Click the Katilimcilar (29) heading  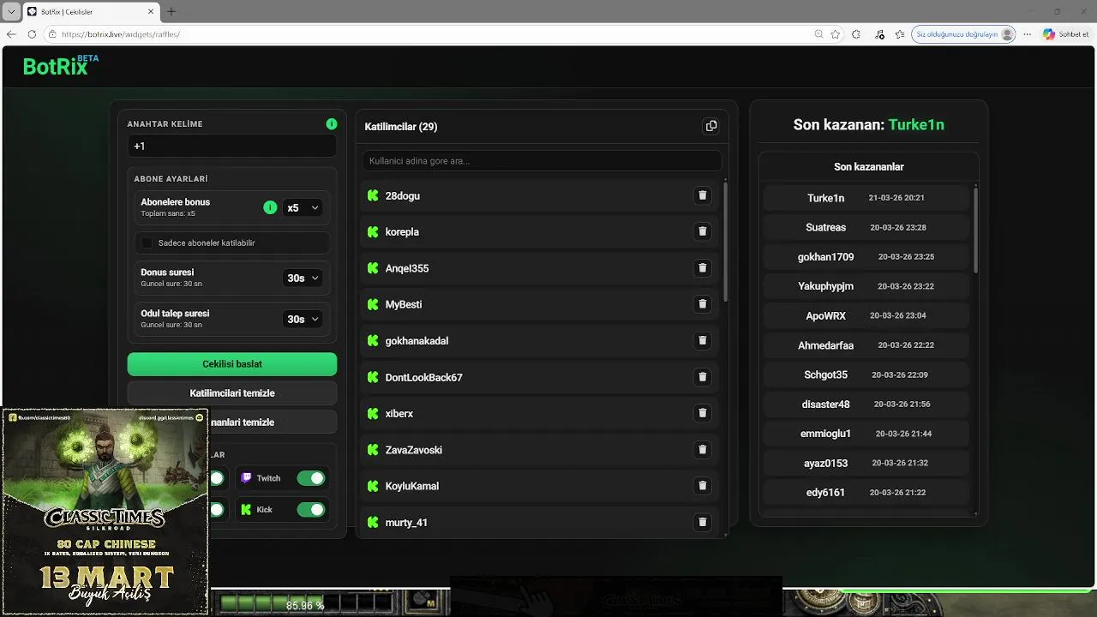click(401, 127)
